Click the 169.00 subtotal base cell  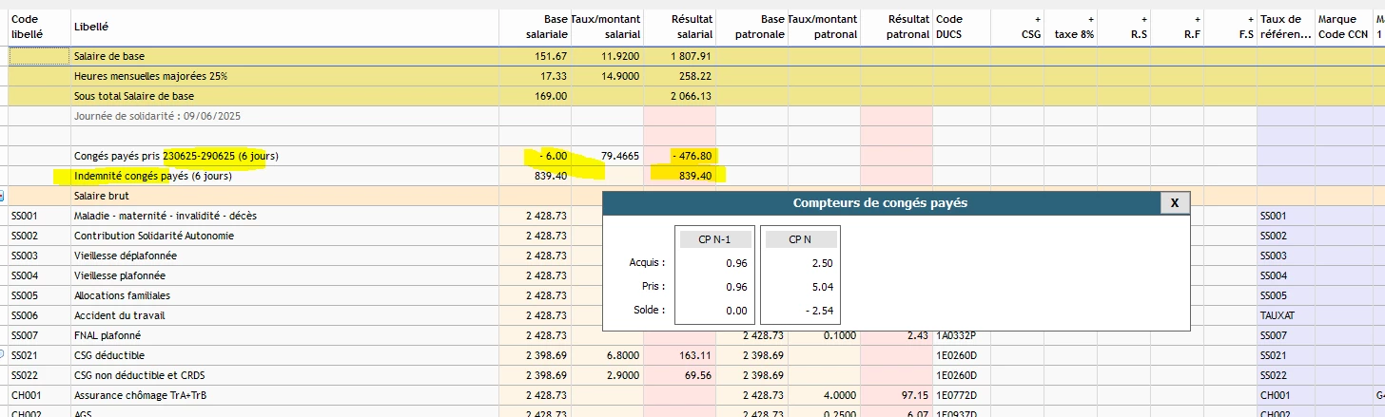click(x=535, y=96)
